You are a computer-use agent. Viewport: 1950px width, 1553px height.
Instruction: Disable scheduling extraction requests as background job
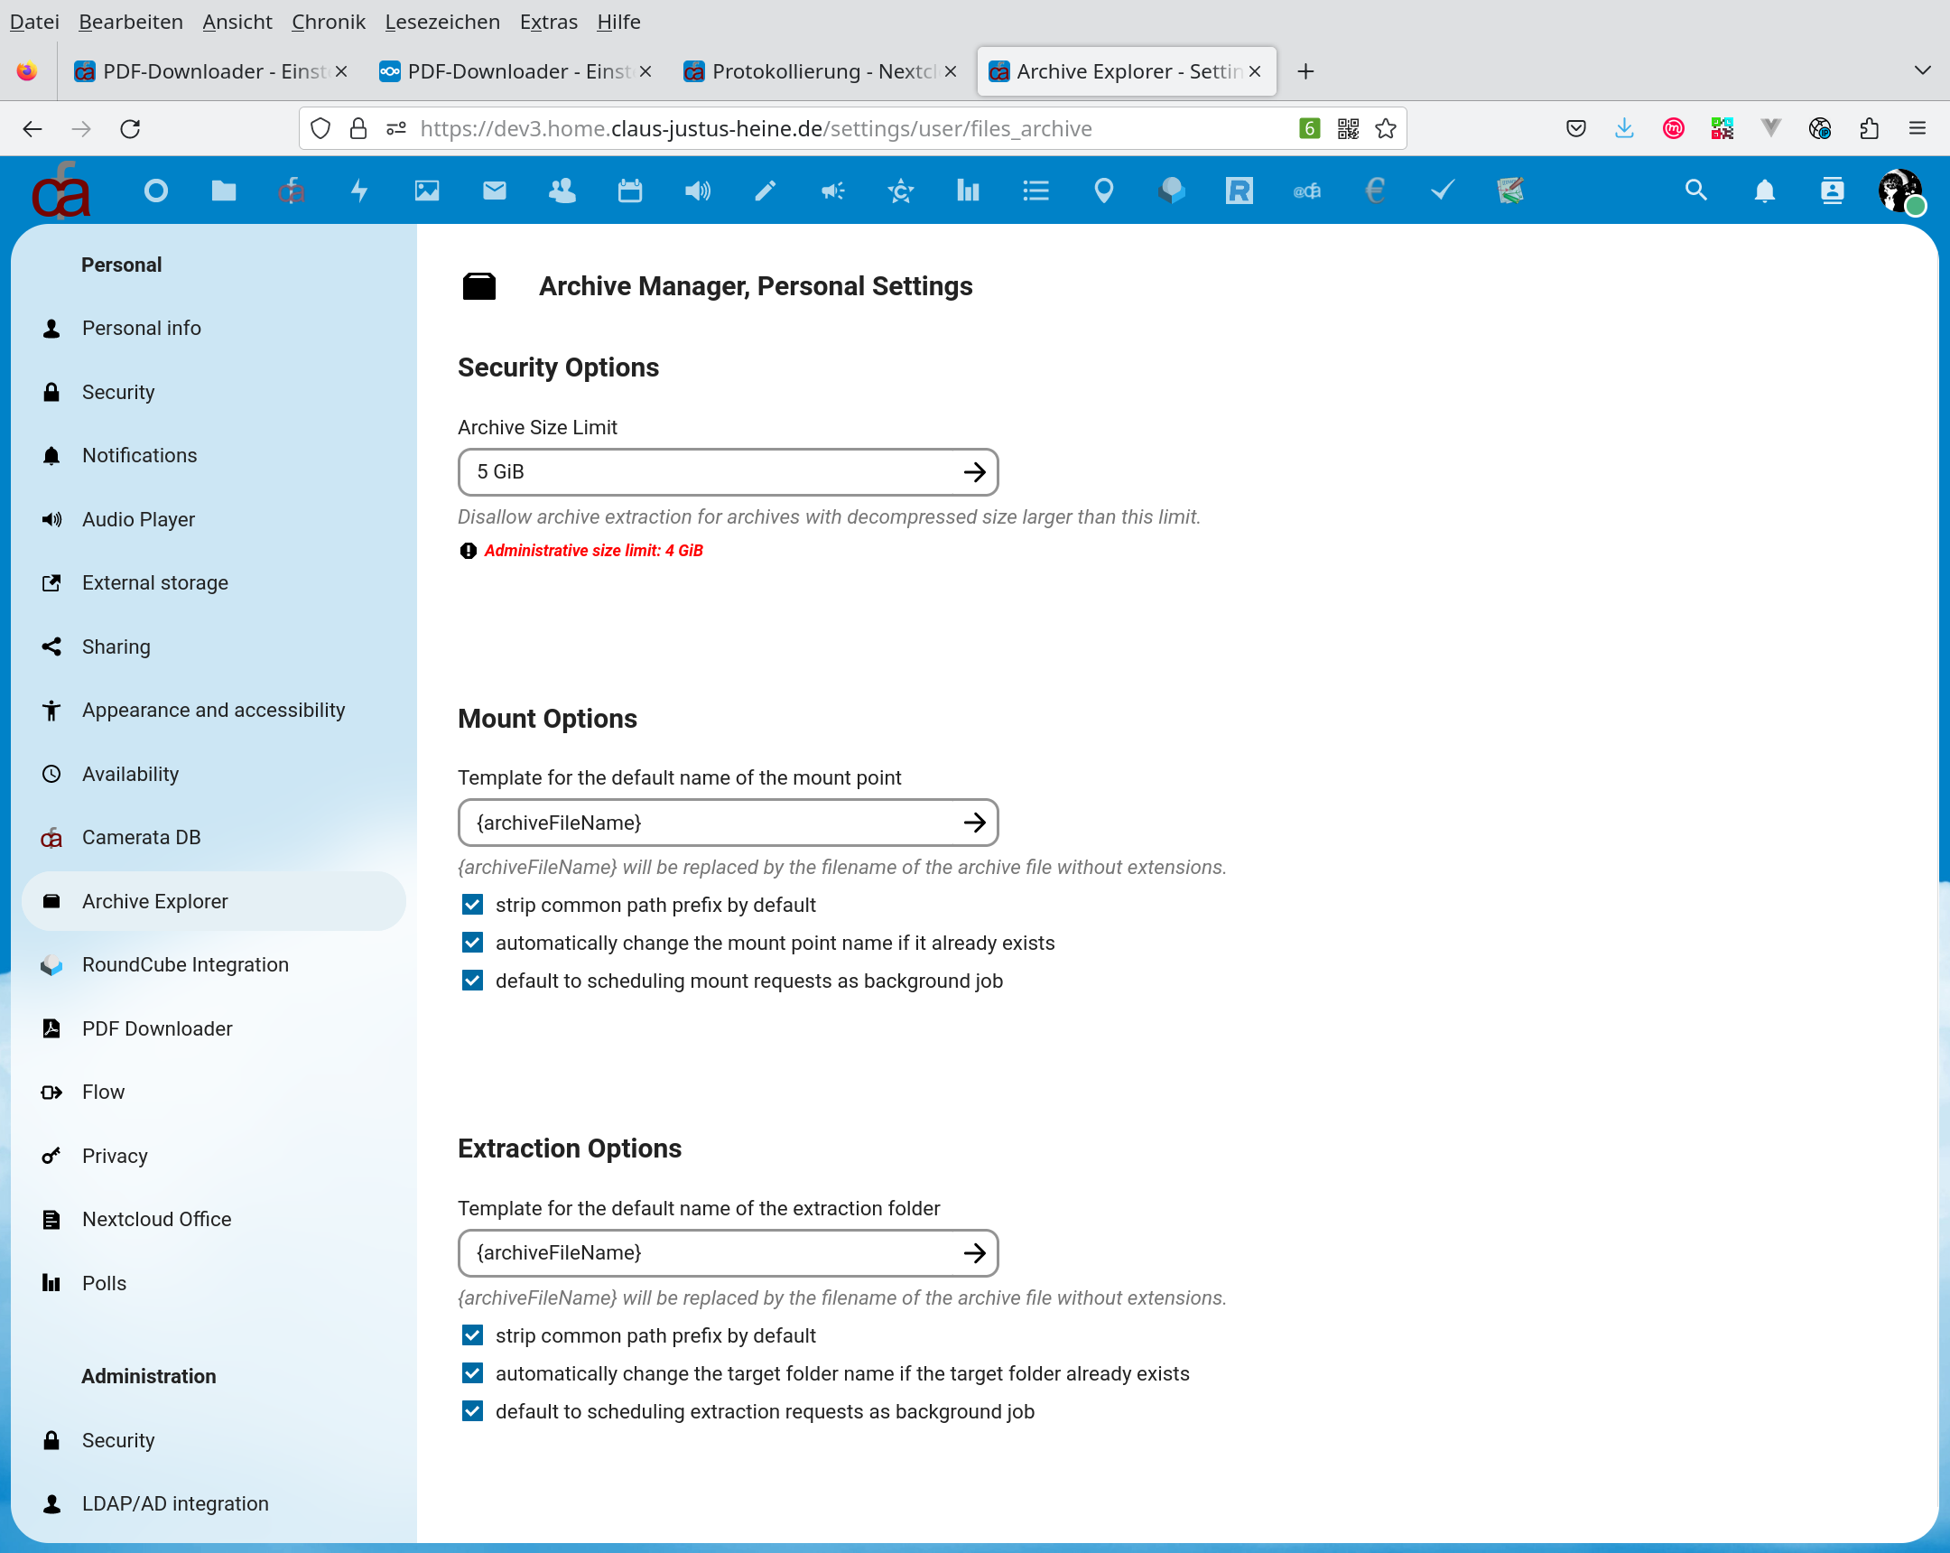click(x=472, y=1411)
